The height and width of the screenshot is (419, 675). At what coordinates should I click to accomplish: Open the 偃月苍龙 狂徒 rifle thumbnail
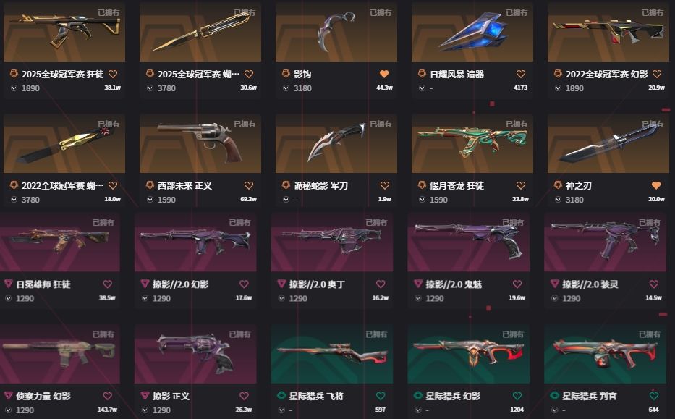coord(472,143)
